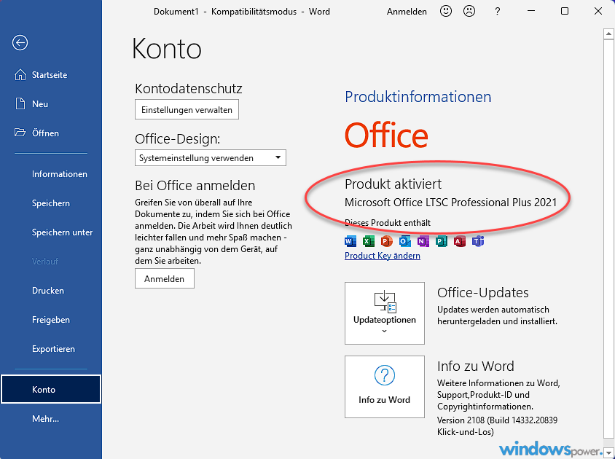Open help with the question mark

(498, 11)
